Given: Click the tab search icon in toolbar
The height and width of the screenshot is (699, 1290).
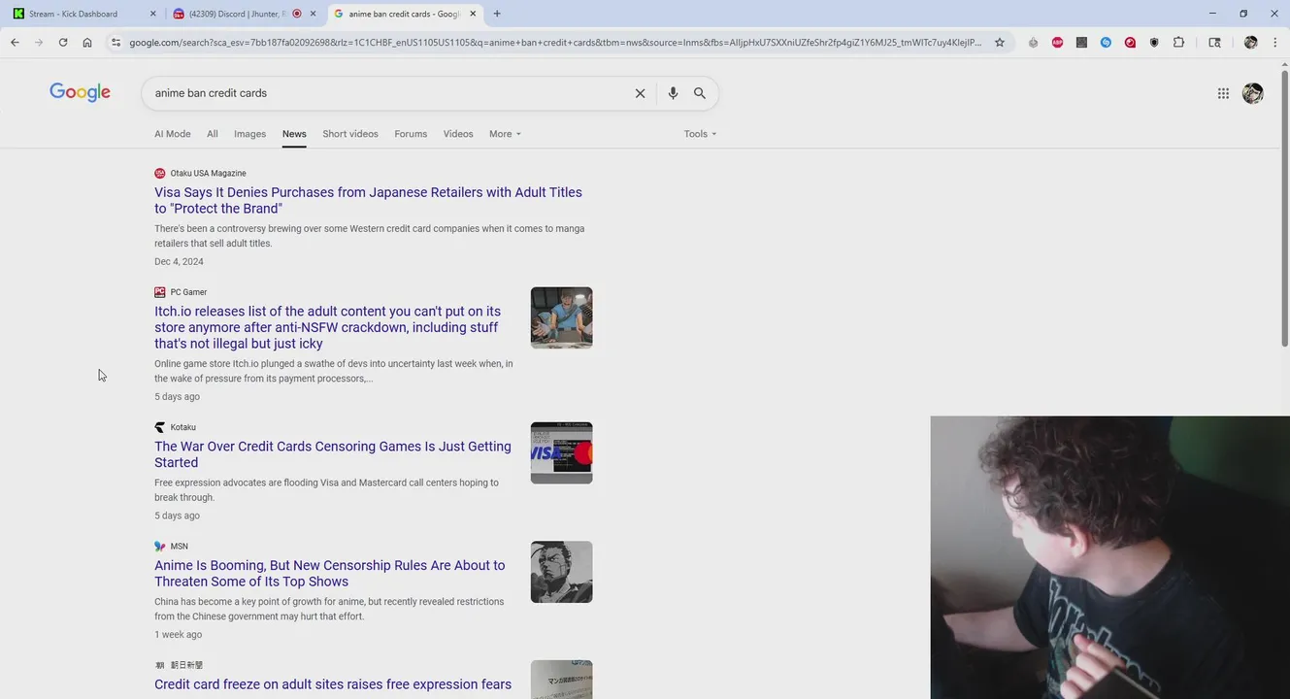Looking at the screenshot, I should [x=1214, y=43].
